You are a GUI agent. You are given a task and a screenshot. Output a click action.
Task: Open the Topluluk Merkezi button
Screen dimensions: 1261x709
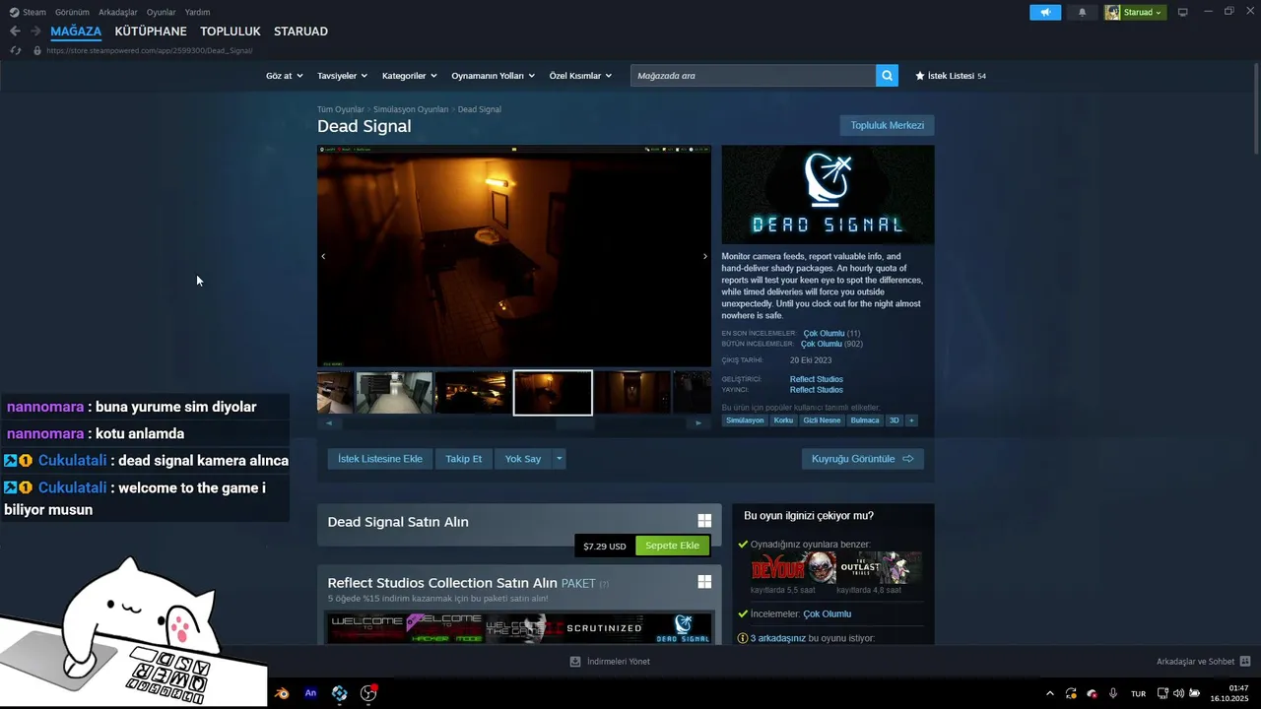[x=887, y=125]
